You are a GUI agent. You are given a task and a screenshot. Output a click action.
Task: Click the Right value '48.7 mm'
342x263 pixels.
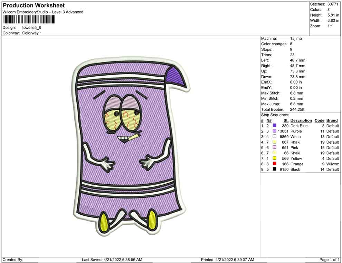[x=298, y=66]
